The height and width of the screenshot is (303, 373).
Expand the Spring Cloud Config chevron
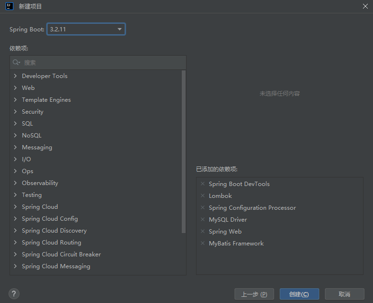coord(15,219)
